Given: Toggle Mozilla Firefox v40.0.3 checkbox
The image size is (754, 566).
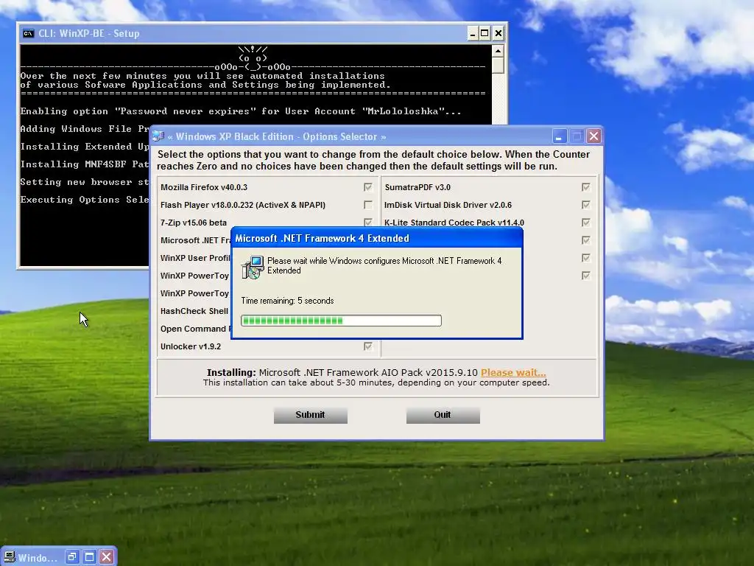Looking at the screenshot, I should click(x=368, y=187).
